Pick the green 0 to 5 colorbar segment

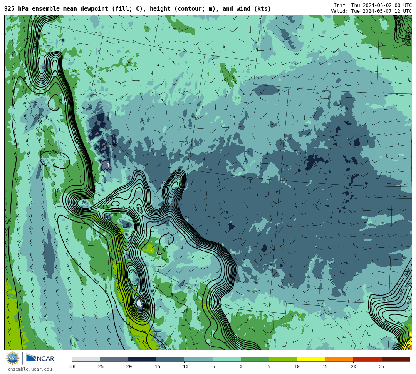point(255,359)
